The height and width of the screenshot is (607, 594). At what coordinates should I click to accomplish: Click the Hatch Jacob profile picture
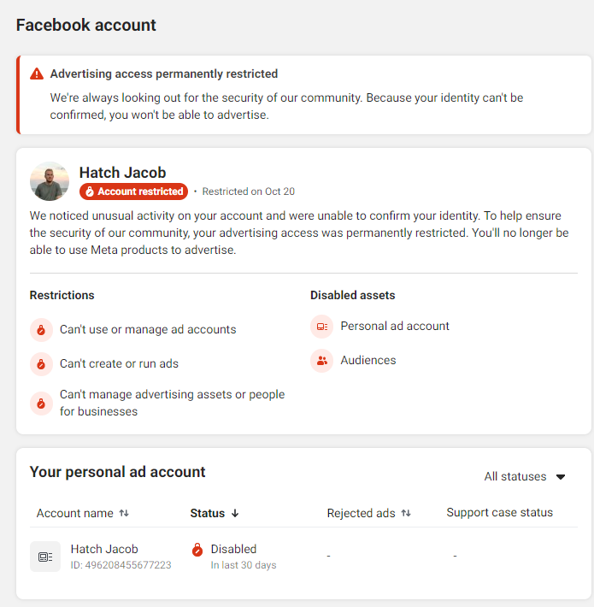(50, 181)
